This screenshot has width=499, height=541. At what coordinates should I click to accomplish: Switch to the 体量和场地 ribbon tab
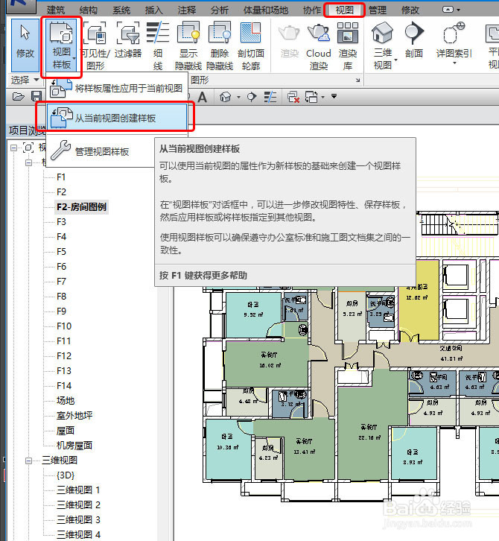point(266,10)
